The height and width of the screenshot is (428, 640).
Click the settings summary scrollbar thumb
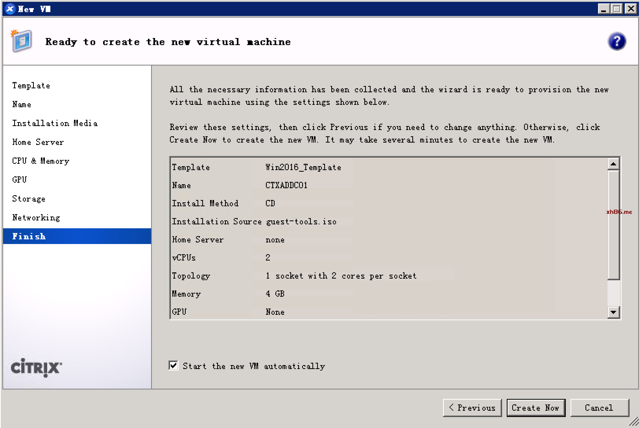[613, 225]
